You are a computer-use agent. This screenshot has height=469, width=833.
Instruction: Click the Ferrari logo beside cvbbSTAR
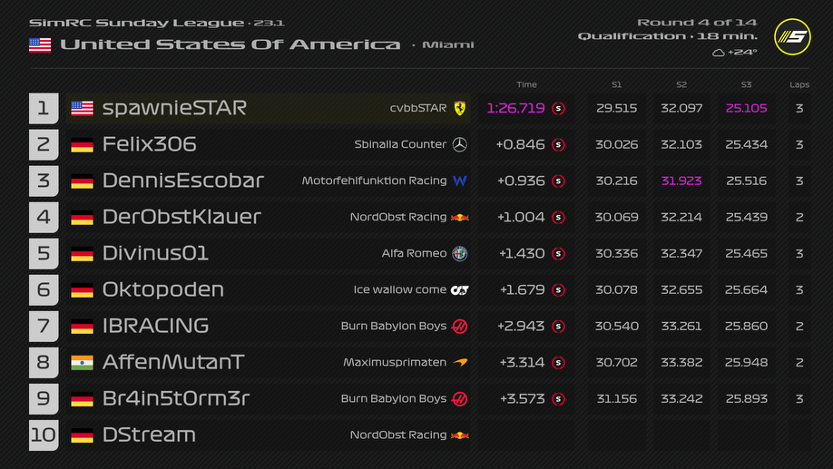click(460, 108)
